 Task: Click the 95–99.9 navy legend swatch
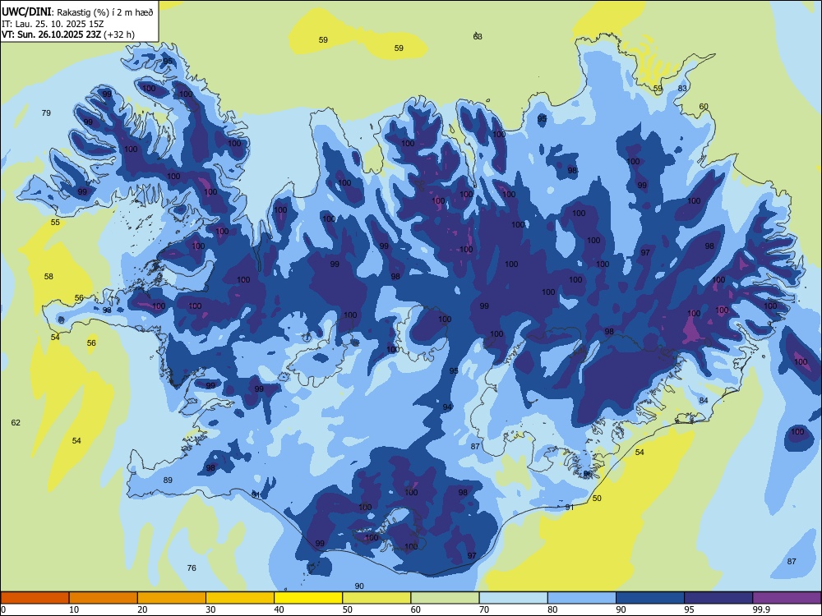pyautogui.click(x=718, y=598)
